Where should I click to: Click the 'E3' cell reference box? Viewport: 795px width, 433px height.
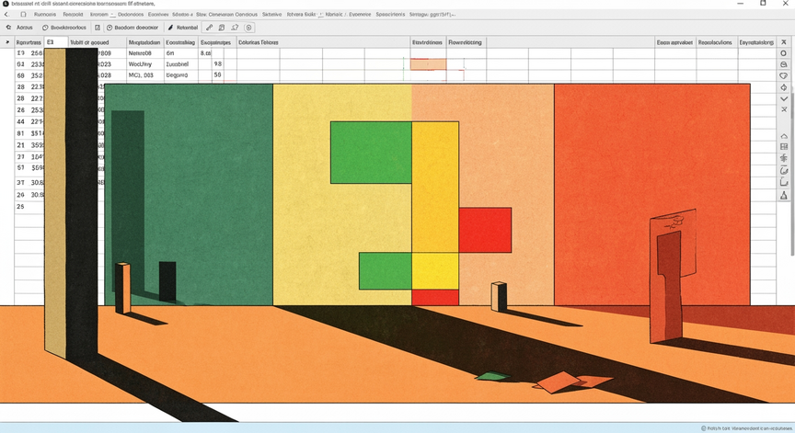(56, 42)
